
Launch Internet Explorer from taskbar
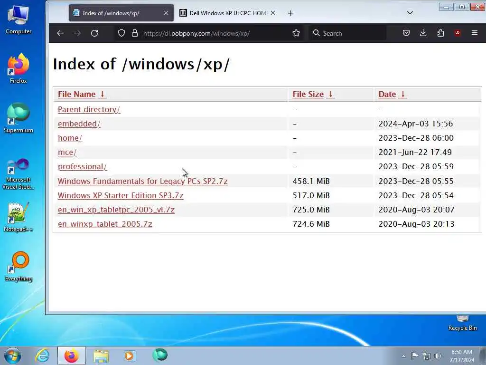(42, 355)
